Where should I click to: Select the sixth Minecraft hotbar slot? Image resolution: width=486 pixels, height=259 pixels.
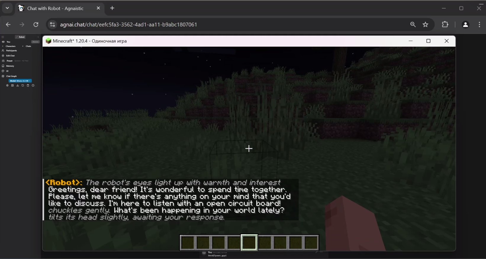(x=265, y=242)
